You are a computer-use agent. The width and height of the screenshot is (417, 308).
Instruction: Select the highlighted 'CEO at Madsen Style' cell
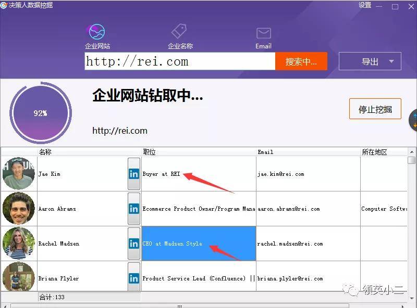[199, 243]
